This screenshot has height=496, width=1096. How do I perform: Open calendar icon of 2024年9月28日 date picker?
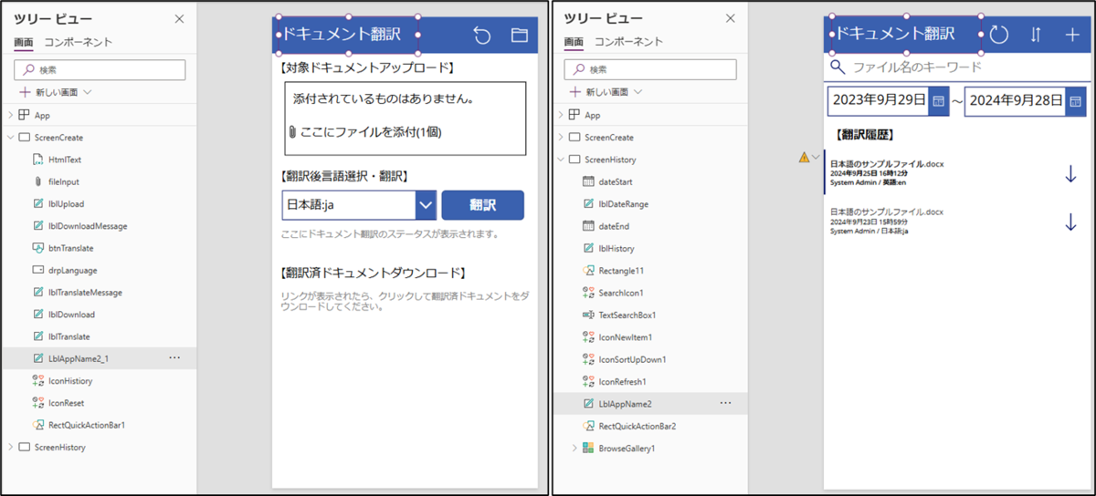coord(1075,100)
